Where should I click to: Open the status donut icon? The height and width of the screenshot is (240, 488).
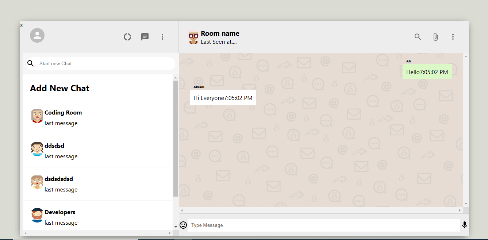[127, 37]
